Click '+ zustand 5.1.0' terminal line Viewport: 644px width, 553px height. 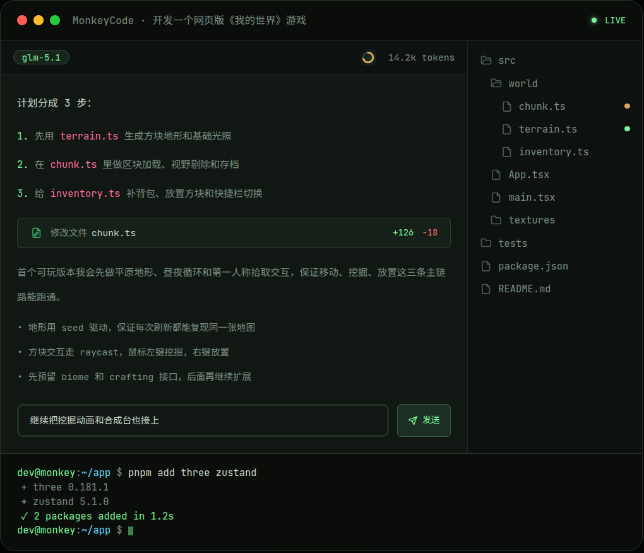coord(65,502)
